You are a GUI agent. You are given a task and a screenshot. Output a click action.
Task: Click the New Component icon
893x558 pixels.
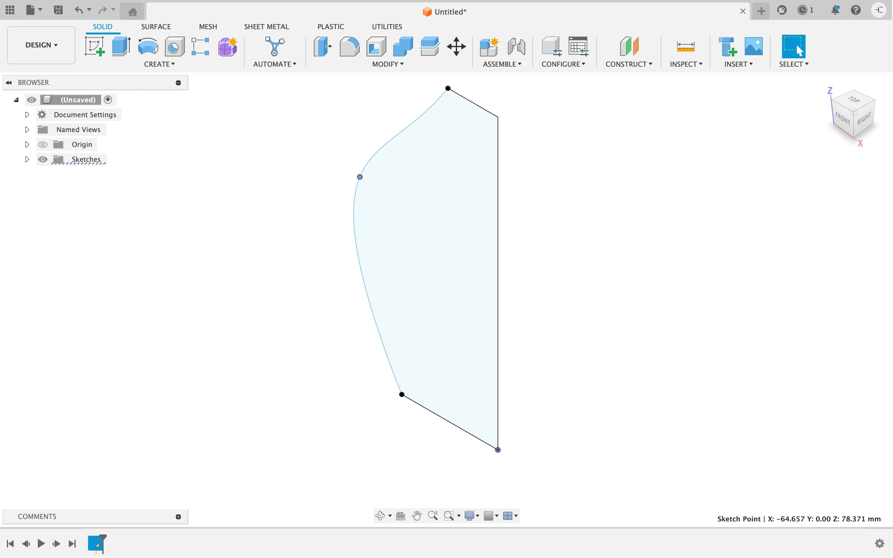489,46
